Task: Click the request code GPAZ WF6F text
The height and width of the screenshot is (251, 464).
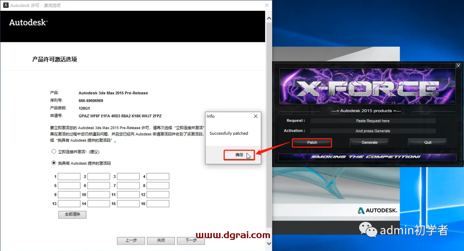Action: [120, 116]
